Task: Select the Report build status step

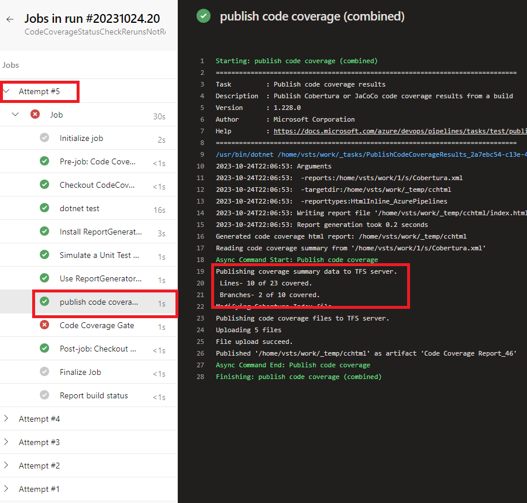Action: pos(93,395)
